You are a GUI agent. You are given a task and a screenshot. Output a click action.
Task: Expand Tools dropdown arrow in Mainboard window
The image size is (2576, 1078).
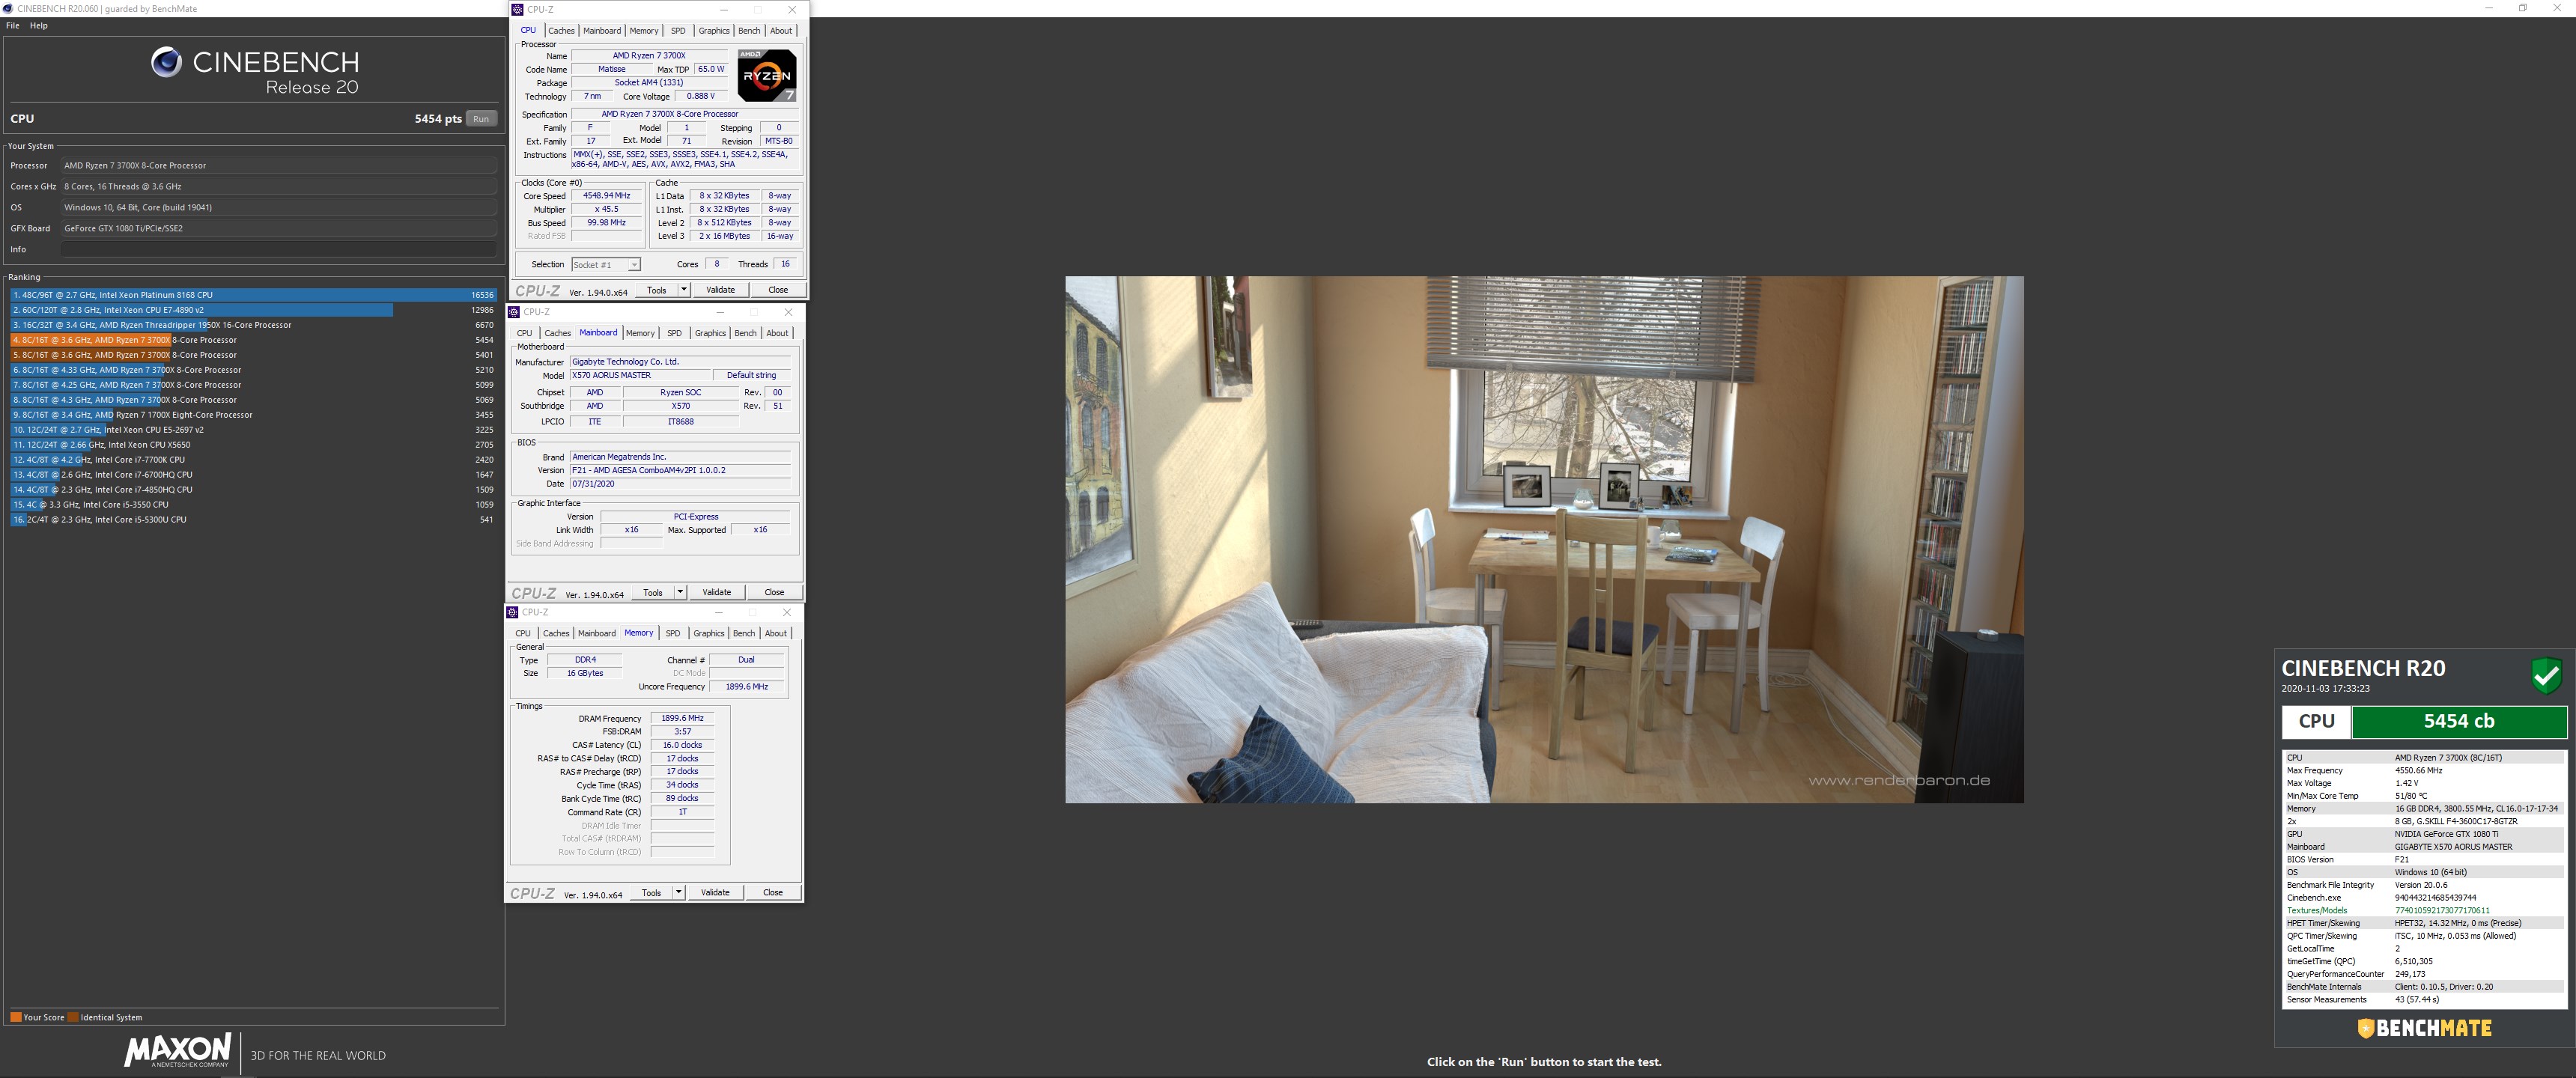click(x=680, y=592)
